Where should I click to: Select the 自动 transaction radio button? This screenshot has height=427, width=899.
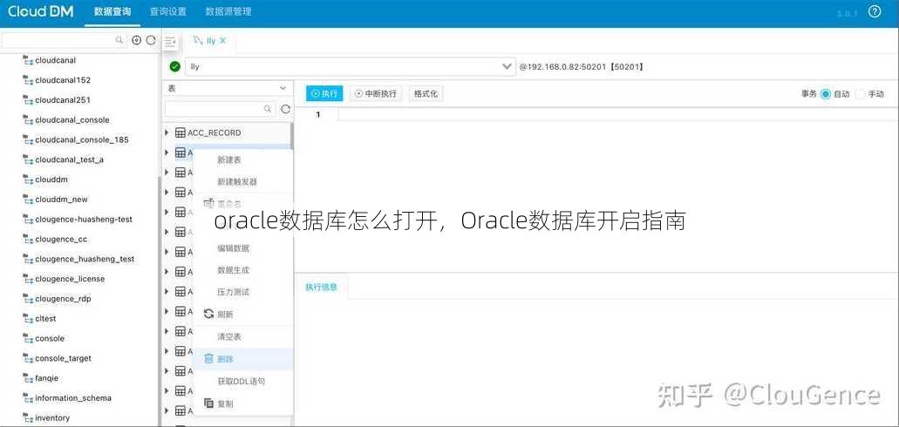pos(825,94)
